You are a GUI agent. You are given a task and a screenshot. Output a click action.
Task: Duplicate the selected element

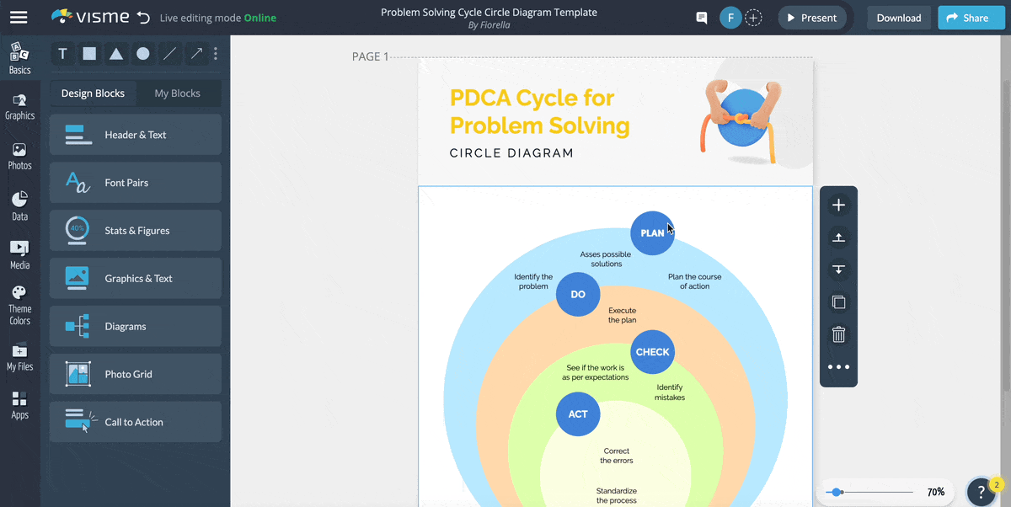(x=837, y=302)
